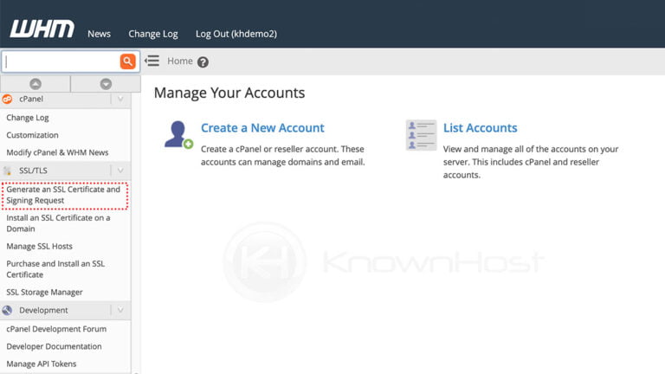Collapse the SSL/TLS sidebar section
The height and width of the screenshot is (374, 665).
[120, 171]
